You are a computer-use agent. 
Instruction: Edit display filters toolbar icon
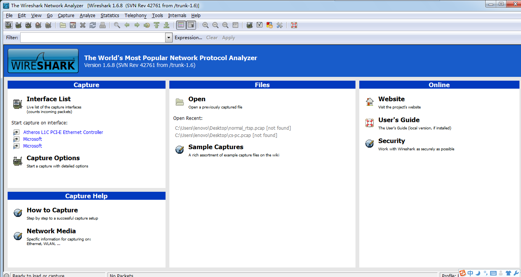coord(260,25)
